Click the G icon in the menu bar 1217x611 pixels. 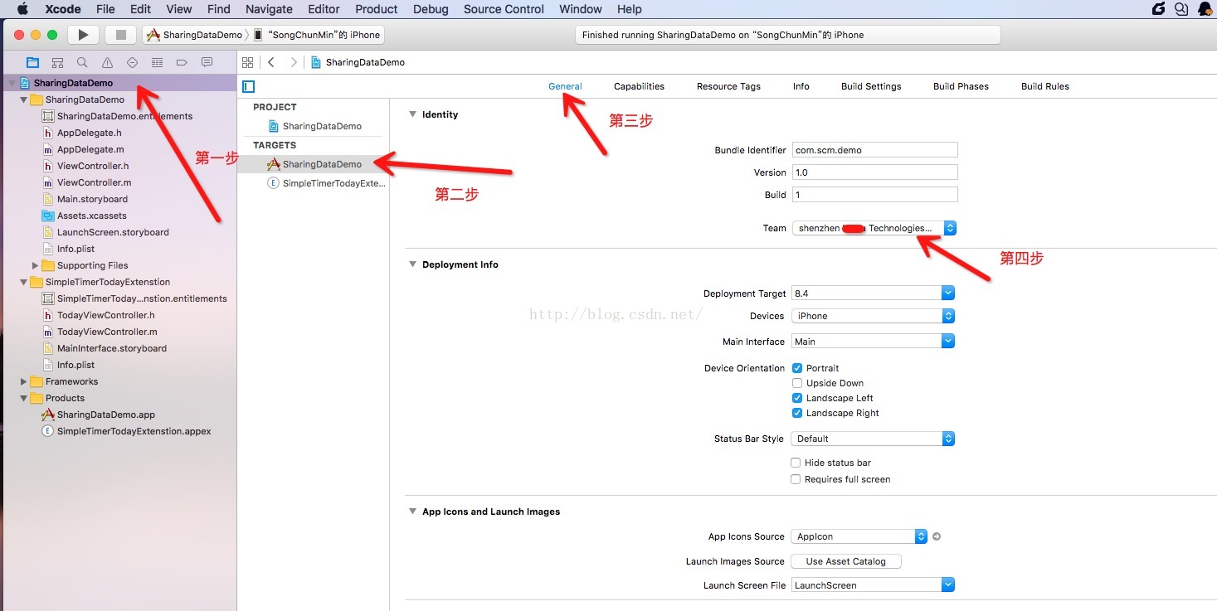coord(1159,9)
